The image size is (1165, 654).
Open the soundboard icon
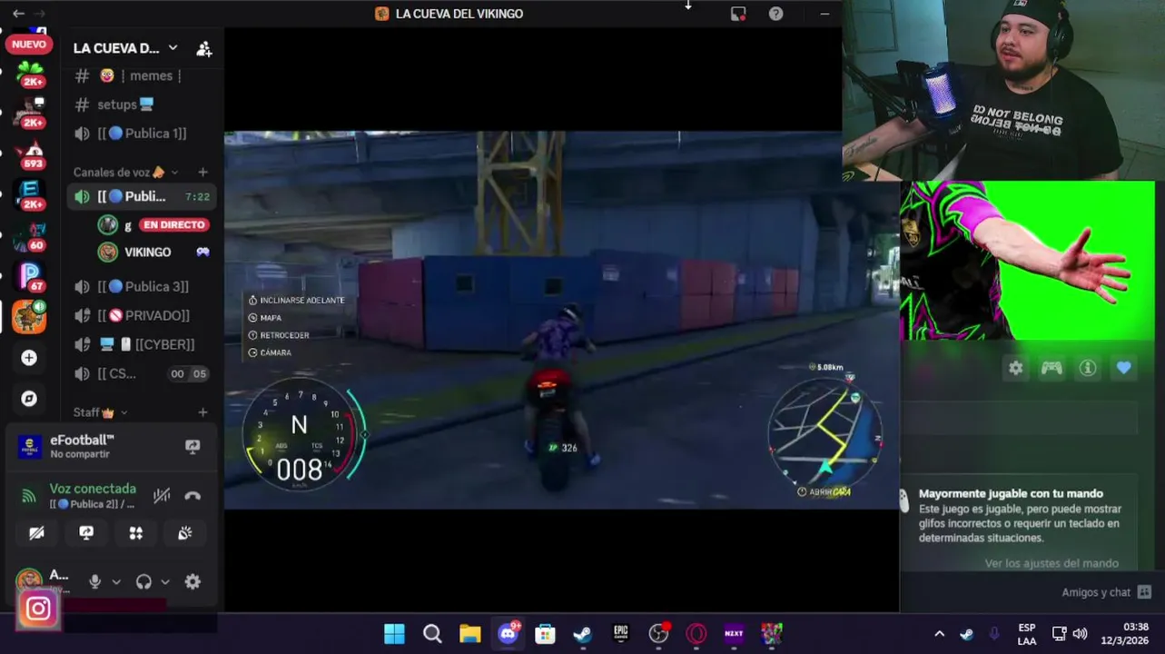185,533
